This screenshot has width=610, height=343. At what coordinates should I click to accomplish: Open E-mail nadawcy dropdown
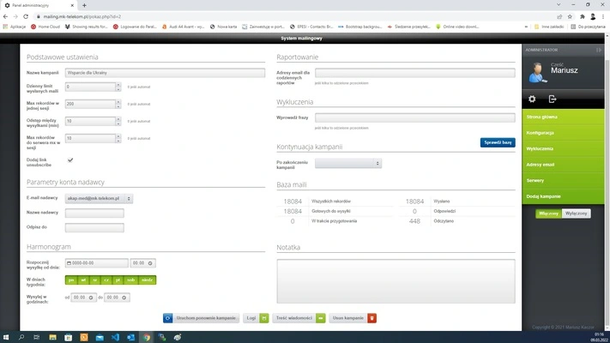(99, 198)
